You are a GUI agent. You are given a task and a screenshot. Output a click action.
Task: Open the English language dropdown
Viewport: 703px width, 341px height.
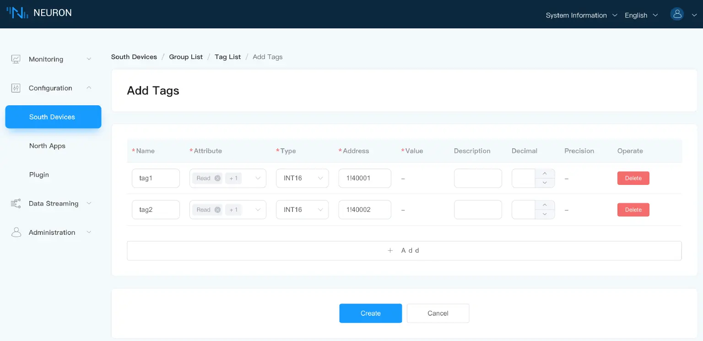[x=640, y=15]
